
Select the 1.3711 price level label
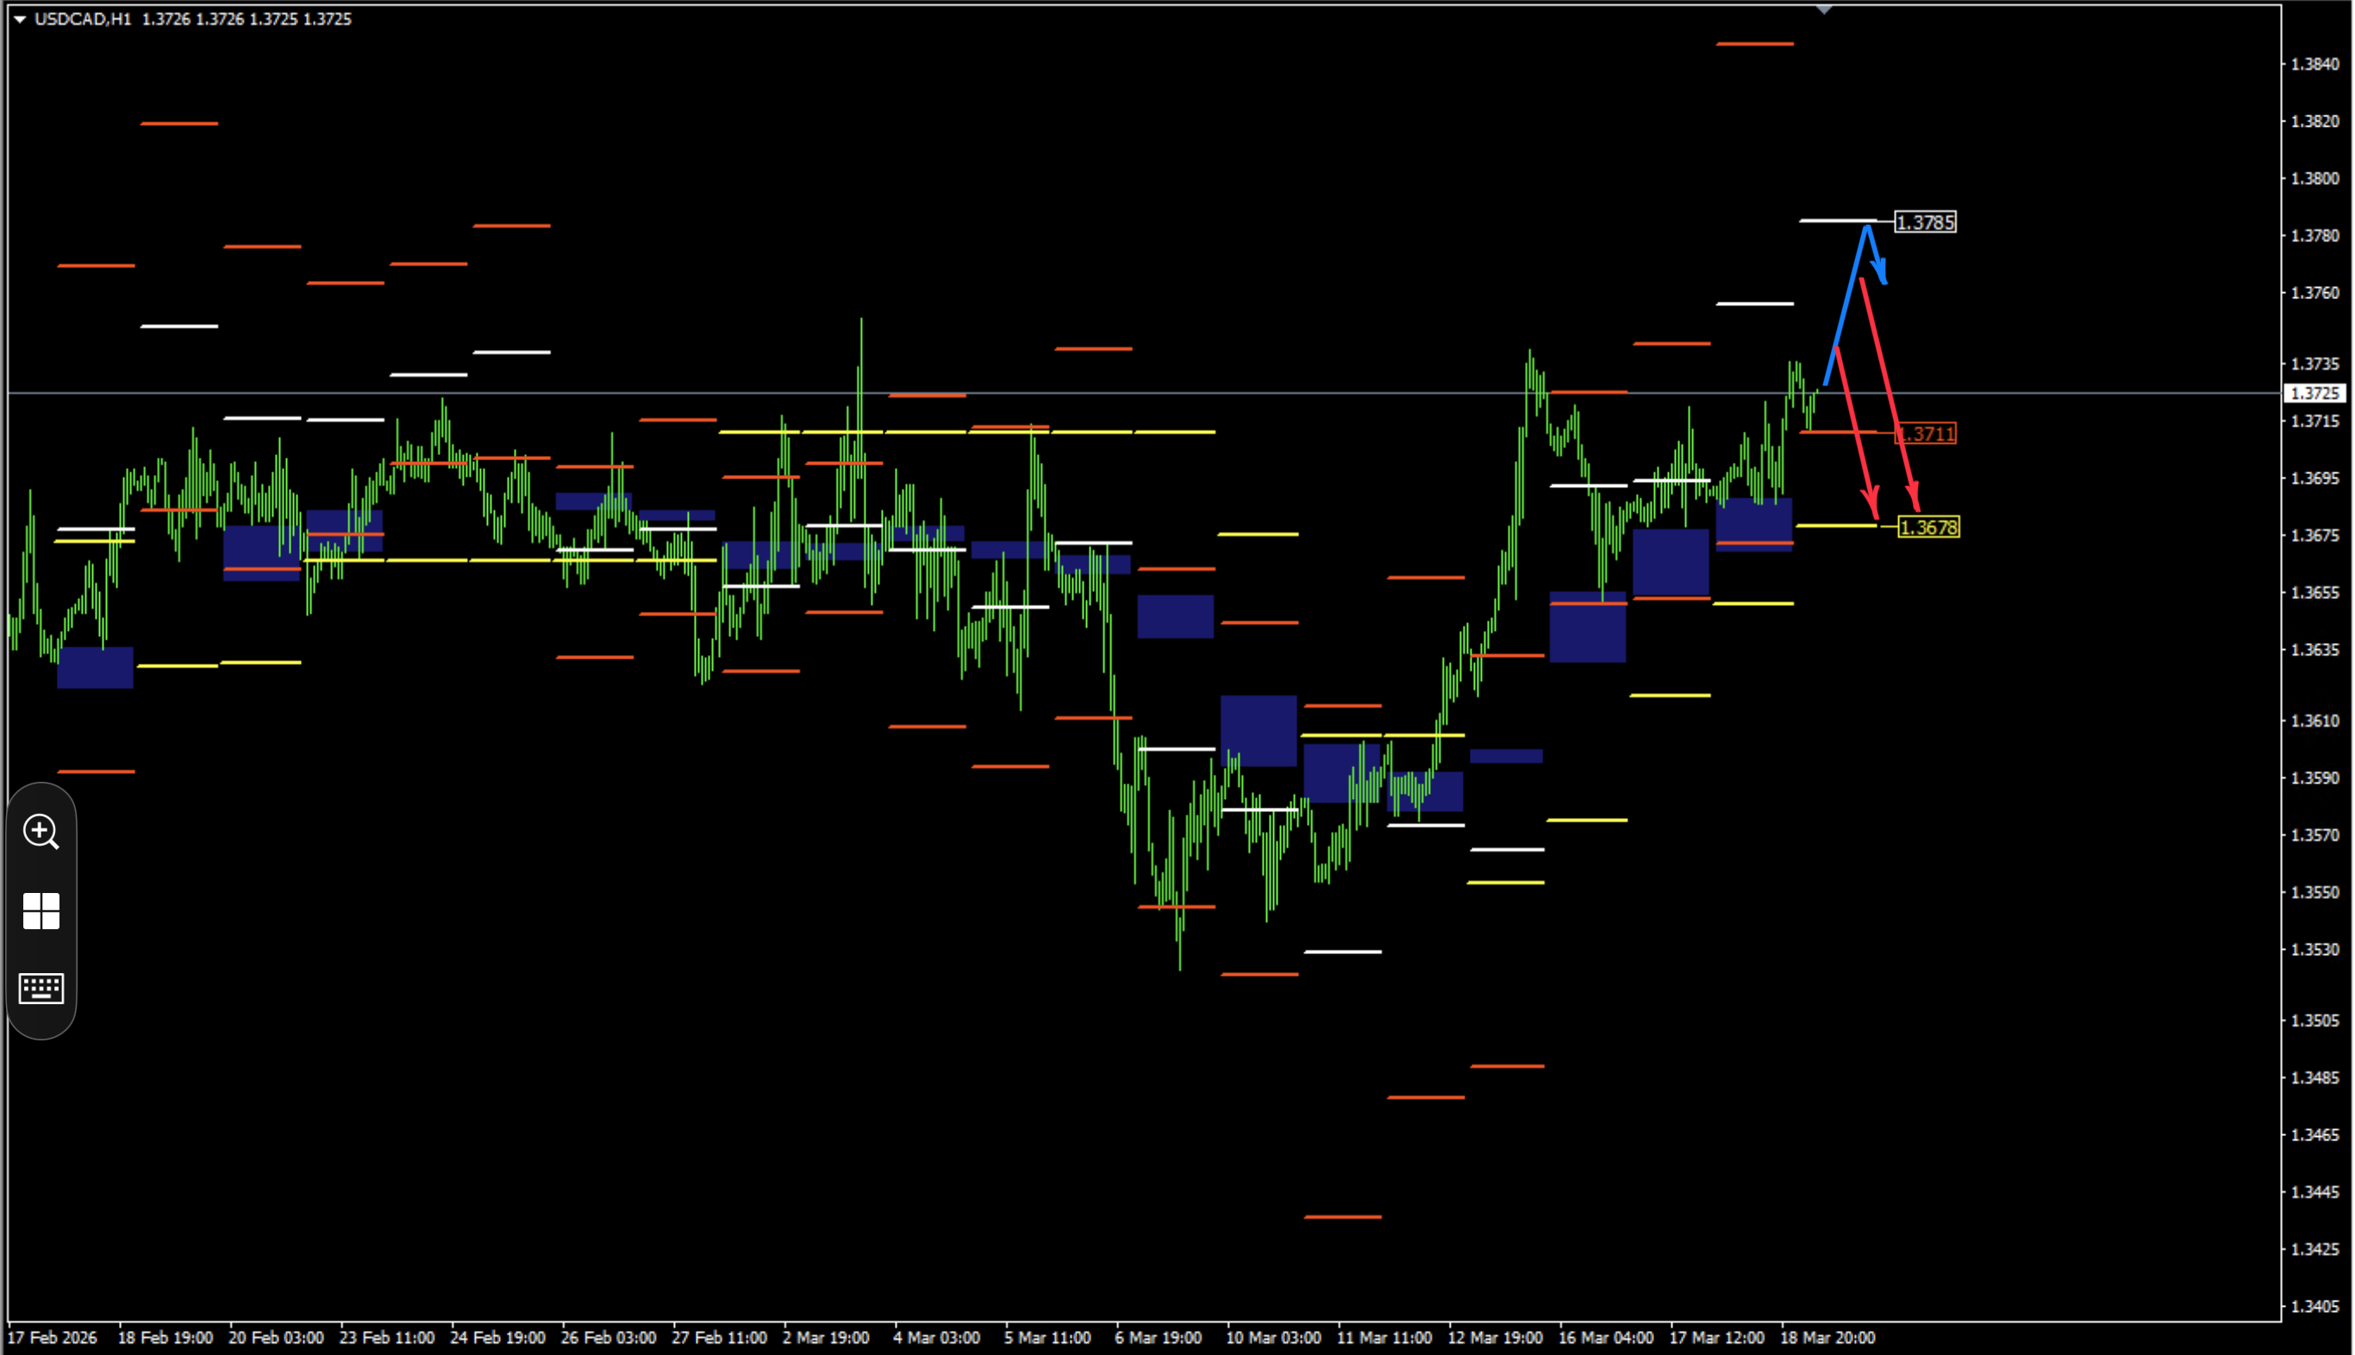click(1925, 434)
